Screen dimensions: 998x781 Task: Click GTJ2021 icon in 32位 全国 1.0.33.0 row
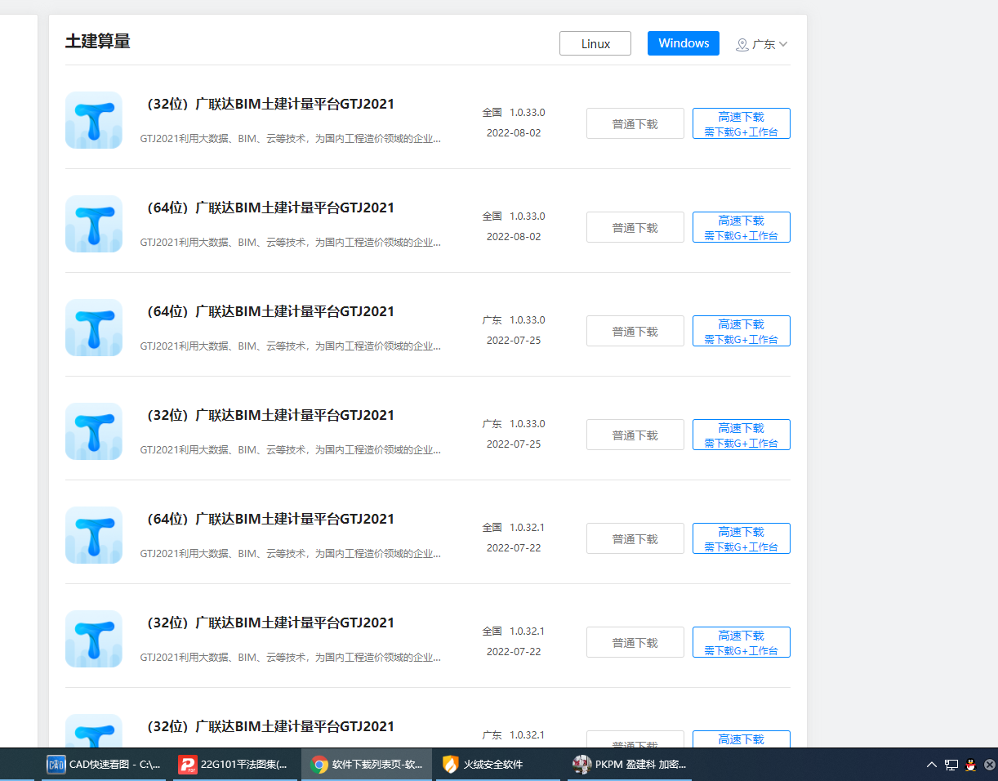(94, 120)
